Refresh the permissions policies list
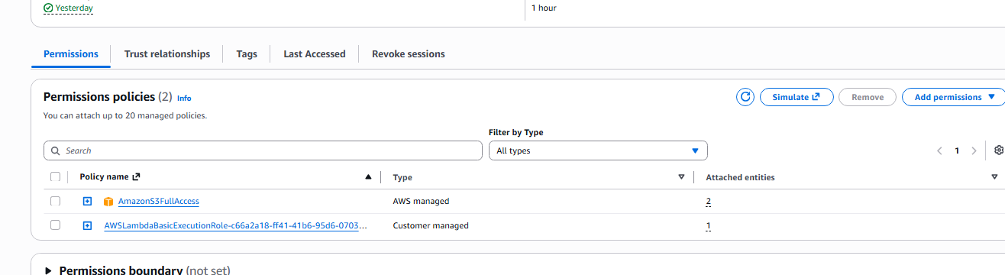The width and height of the screenshot is (1005, 275). pos(745,97)
